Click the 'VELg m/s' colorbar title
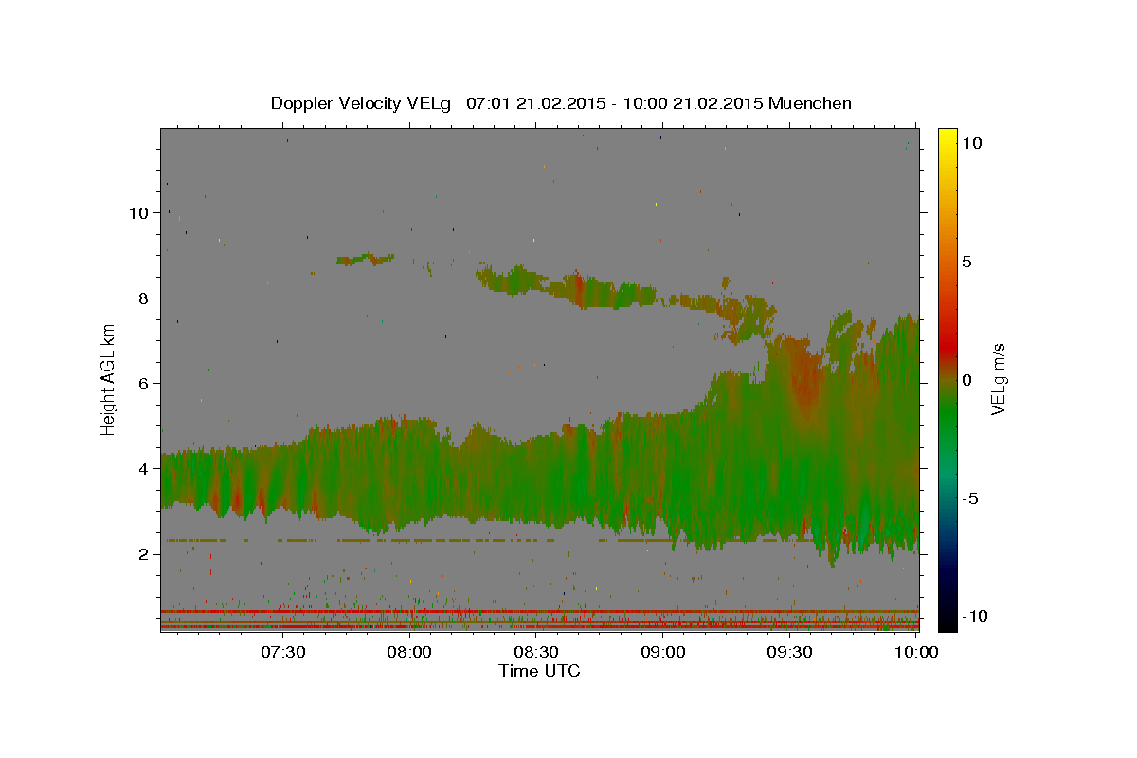1137x758 pixels. [x=999, y=380]
